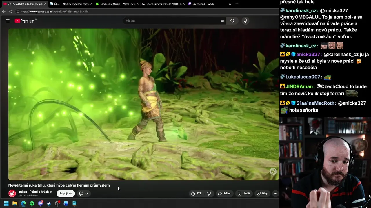Start voice search with microphone icon
The width and height of the screenshot is (371, 208).
click(x=245, y=21)
